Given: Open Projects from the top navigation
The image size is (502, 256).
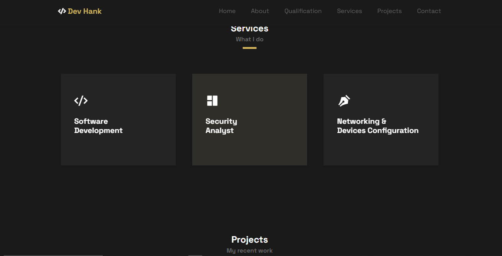Looking at the screenshot, I should pos(389,11).
